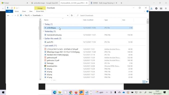The image size is (169, 95).
Task: Click Properties quick access toolbar icon
Action: click(12, 8)
